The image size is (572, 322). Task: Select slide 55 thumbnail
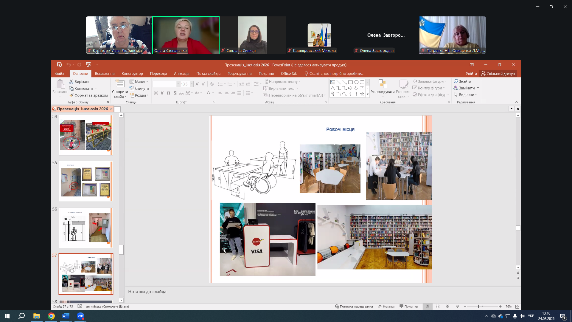(x=86, y=181)
